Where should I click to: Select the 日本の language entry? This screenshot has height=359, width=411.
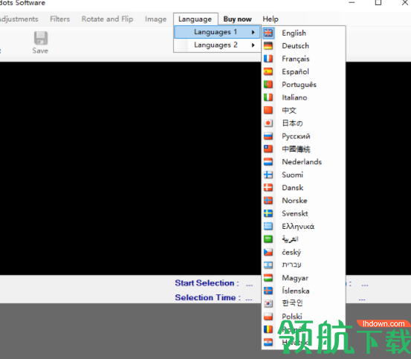tap(303, 123)
